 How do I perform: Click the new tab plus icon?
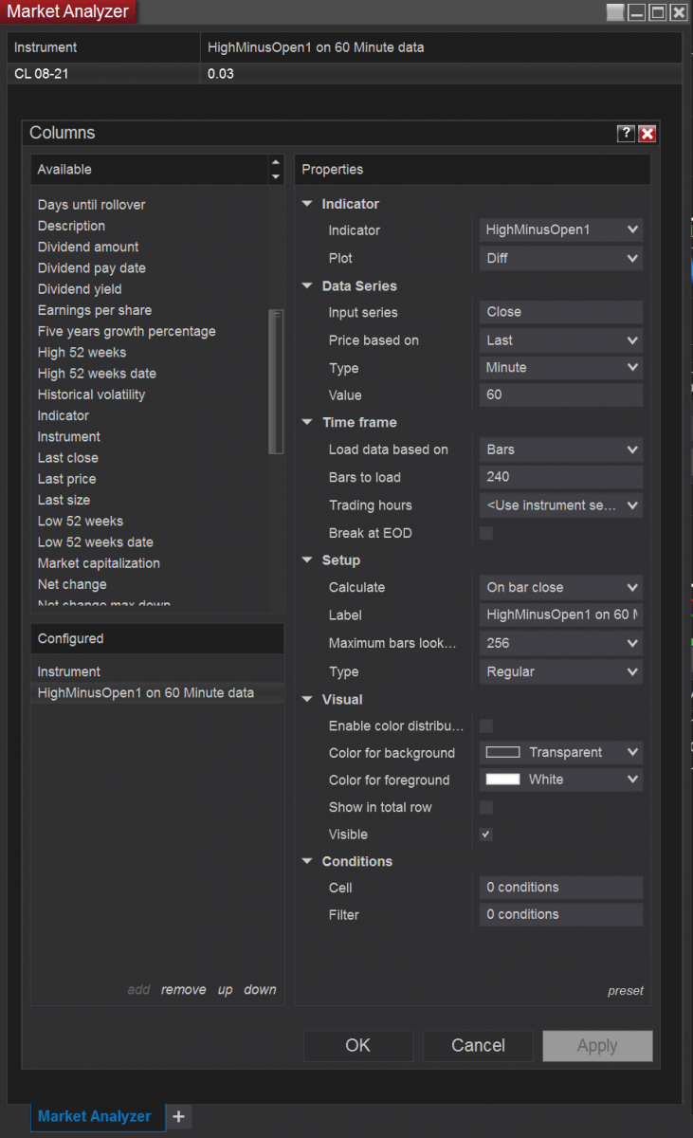[x=178, y=1116]
